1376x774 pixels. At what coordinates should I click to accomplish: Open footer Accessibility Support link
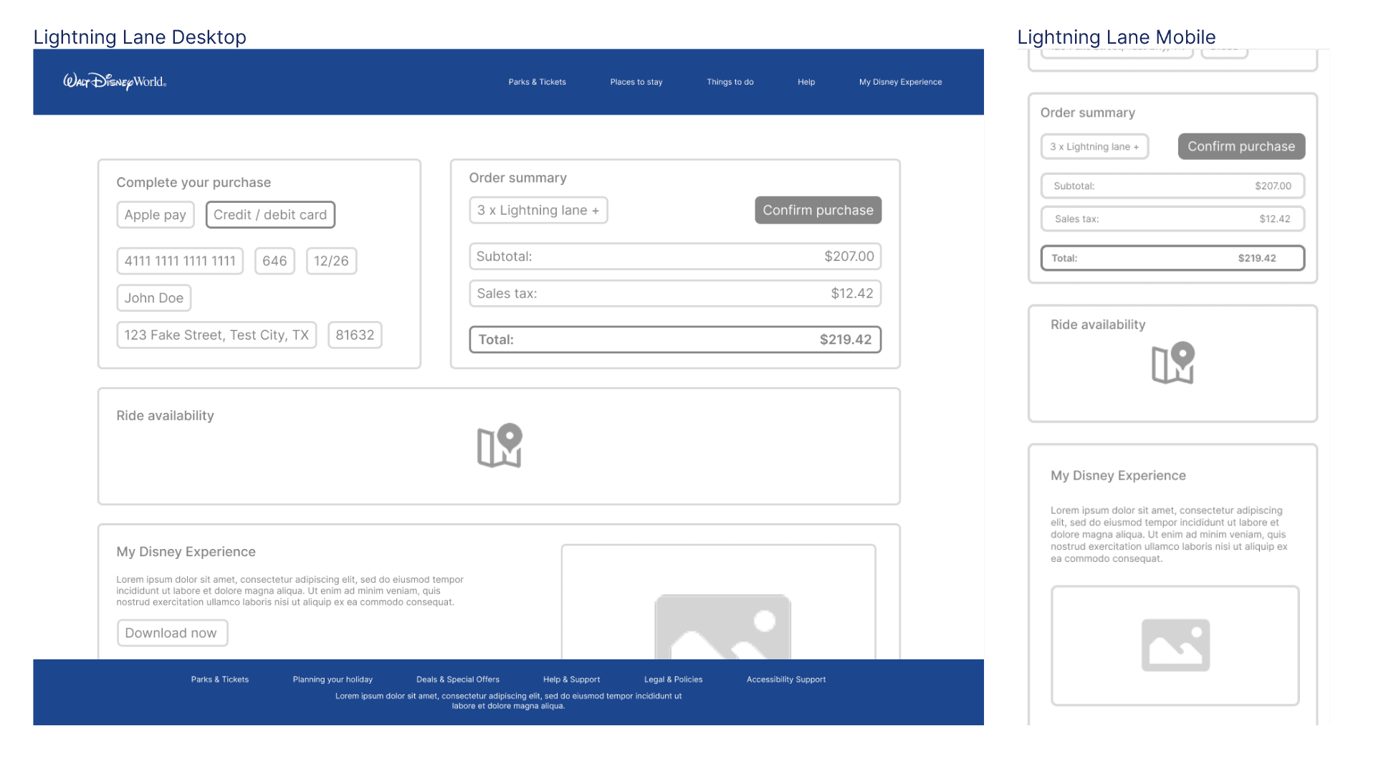pyautogui.click(x=786, y=679)
